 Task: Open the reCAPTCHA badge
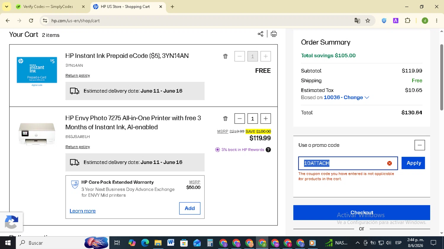(11, 222)
